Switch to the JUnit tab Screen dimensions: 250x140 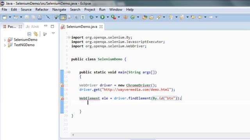32,27
